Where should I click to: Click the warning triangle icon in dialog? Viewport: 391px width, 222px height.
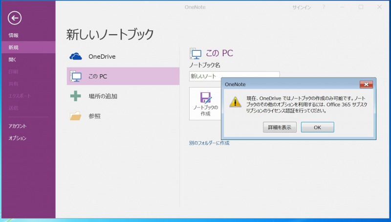point(235,102)
